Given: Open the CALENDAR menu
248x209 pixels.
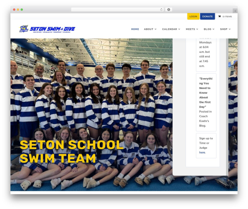Looking at the screenshot, I should (x=170, y=29).
